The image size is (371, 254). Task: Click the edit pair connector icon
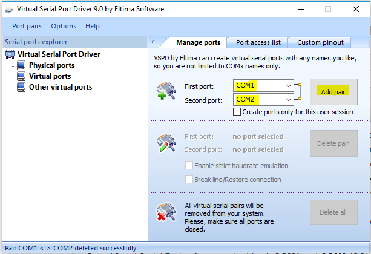[166, 143]
